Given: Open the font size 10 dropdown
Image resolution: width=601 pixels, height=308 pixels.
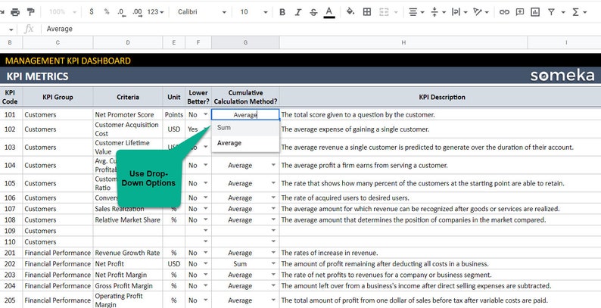Looking at the screenshot, I should (254, 12).
